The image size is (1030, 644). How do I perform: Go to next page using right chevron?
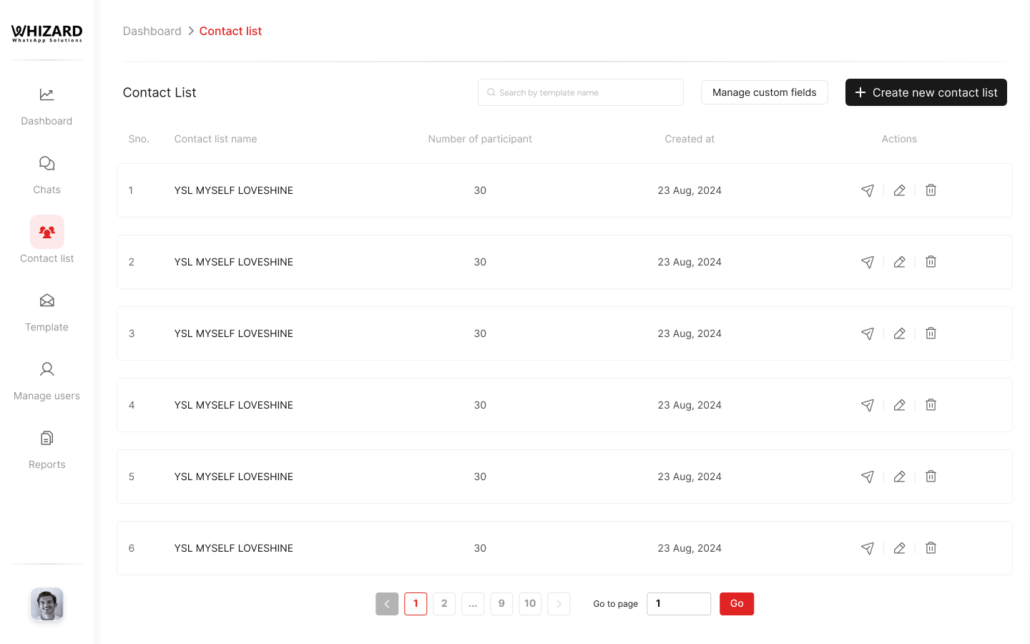tap(559, 604)
